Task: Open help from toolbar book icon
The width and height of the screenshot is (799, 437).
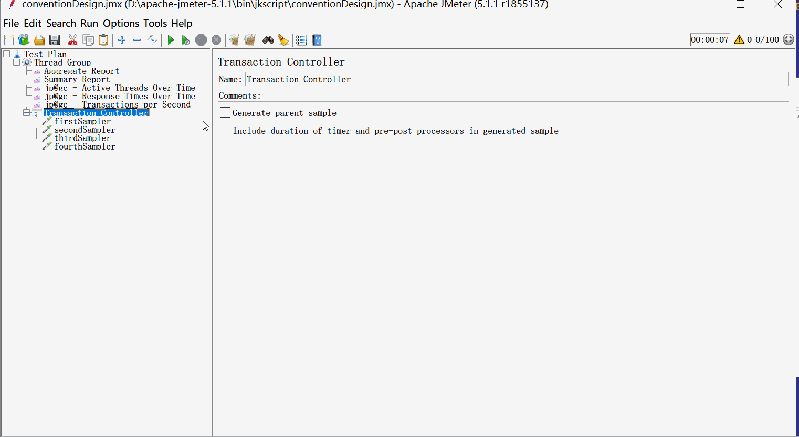Action: [317, 40]
